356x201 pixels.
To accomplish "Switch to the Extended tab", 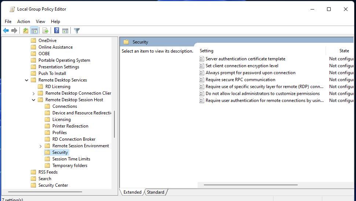I will [x=132, y=192].
